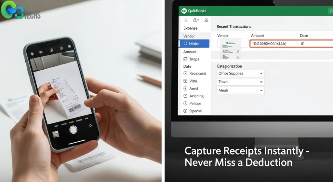The height and width of the screenshot is (182, 333).
Task: Select Date in the left sidebar
Action: 187,66
